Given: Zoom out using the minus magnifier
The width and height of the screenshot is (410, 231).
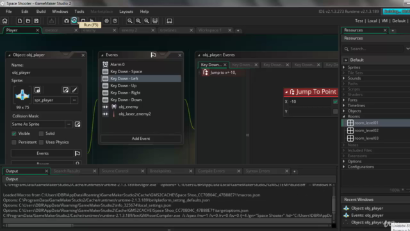Looking at the screenshot, I should (x=129, y=21).
